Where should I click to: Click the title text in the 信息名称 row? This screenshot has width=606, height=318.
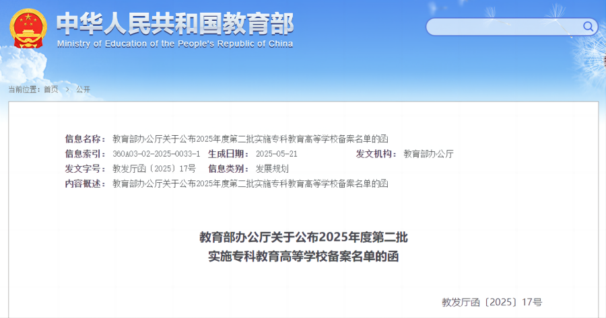tap(250, 138)
